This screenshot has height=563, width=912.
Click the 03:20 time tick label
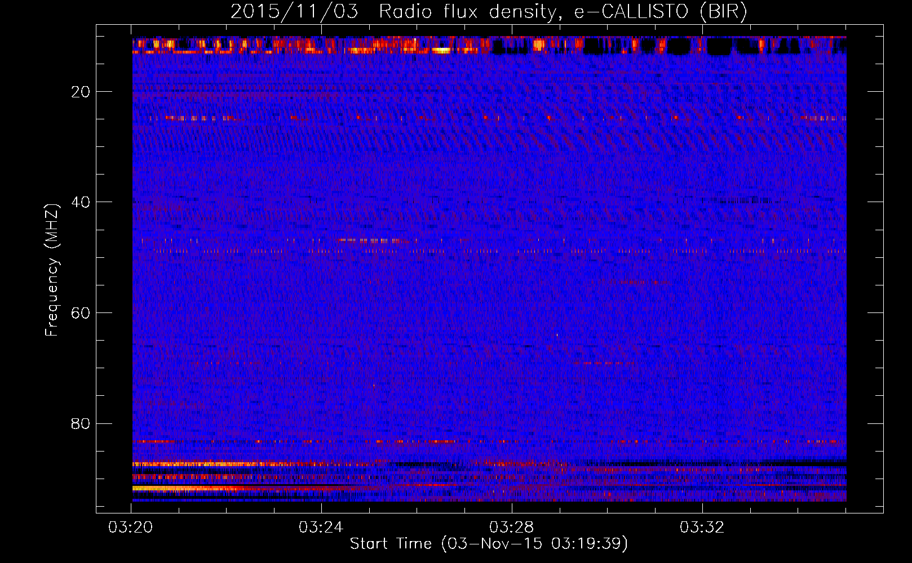point(131,528)
